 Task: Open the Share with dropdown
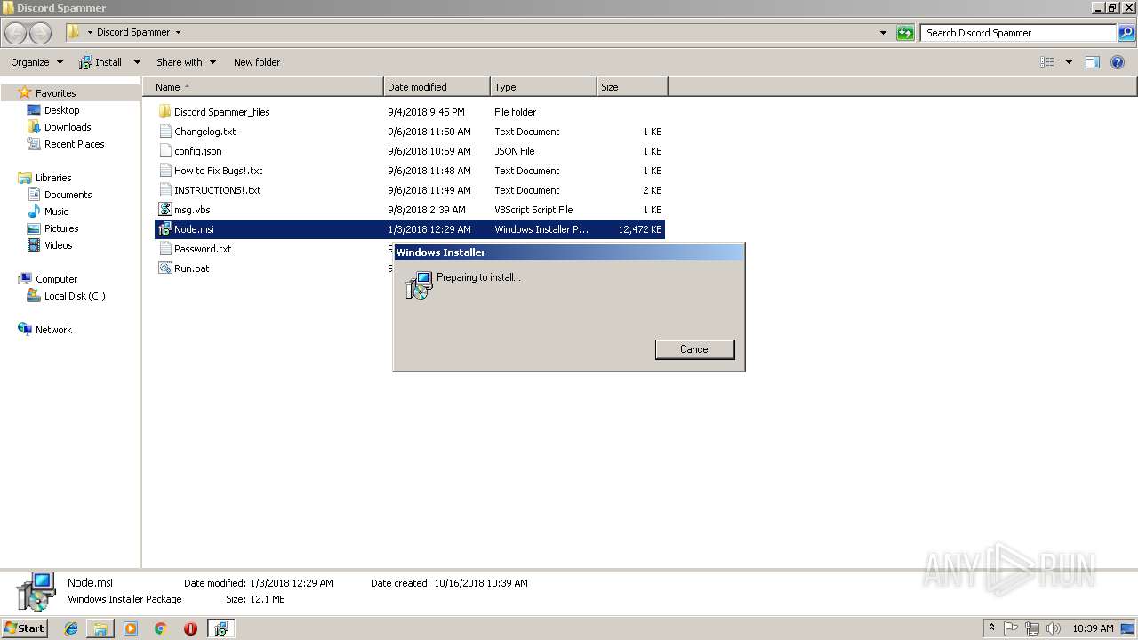tap(186, 62)
